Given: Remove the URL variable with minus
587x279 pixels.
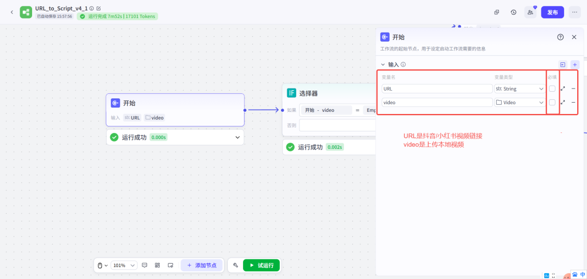Looking at the screenshot, I should pyautogui.click(x=573, y=88).
